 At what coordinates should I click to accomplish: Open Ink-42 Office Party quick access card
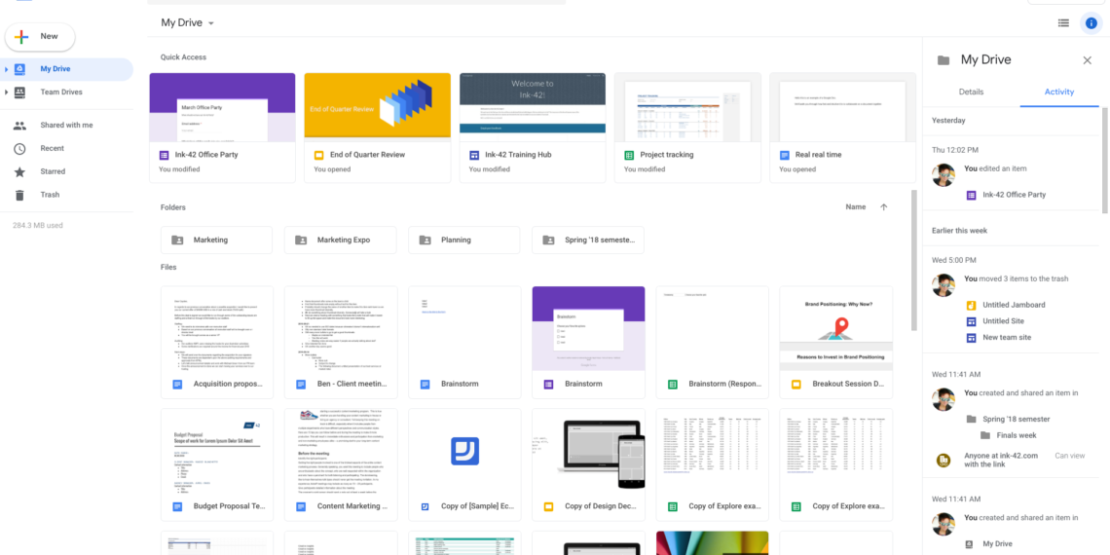(x=222, y=129)
